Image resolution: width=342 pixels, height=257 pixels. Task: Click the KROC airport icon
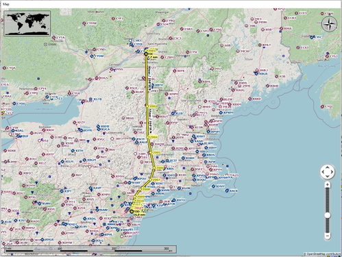tap(44, 130)
